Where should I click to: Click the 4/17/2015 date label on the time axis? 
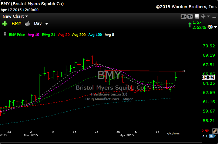pyautogui.click(x=173, y=134)
